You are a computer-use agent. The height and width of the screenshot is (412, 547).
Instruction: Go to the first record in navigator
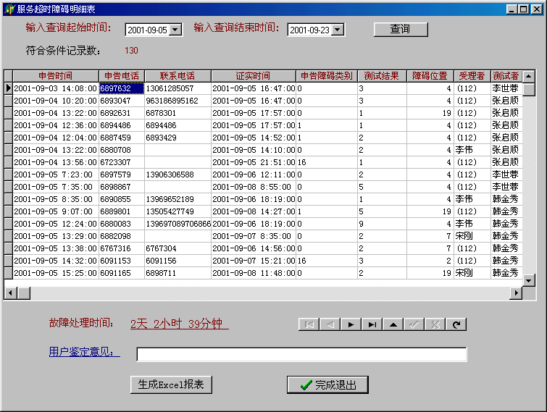coord(309,324)
